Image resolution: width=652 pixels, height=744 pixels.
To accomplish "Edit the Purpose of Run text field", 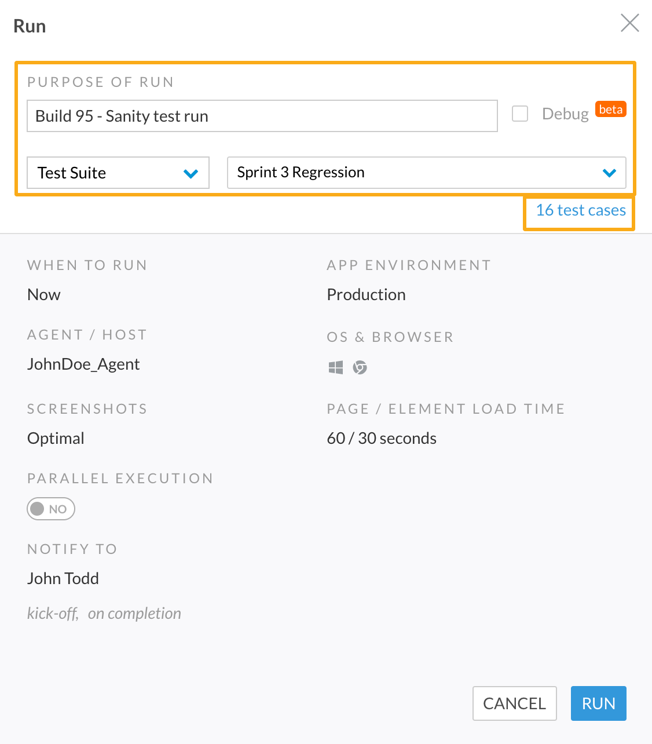I will point(262,116).
